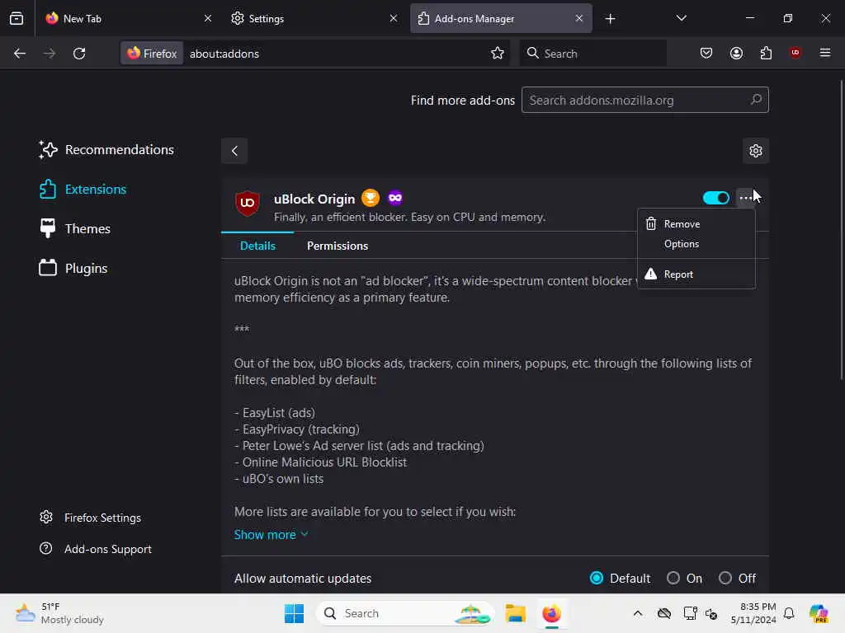Open the uBlock Origin three-dots more options button

pos(746,198)
